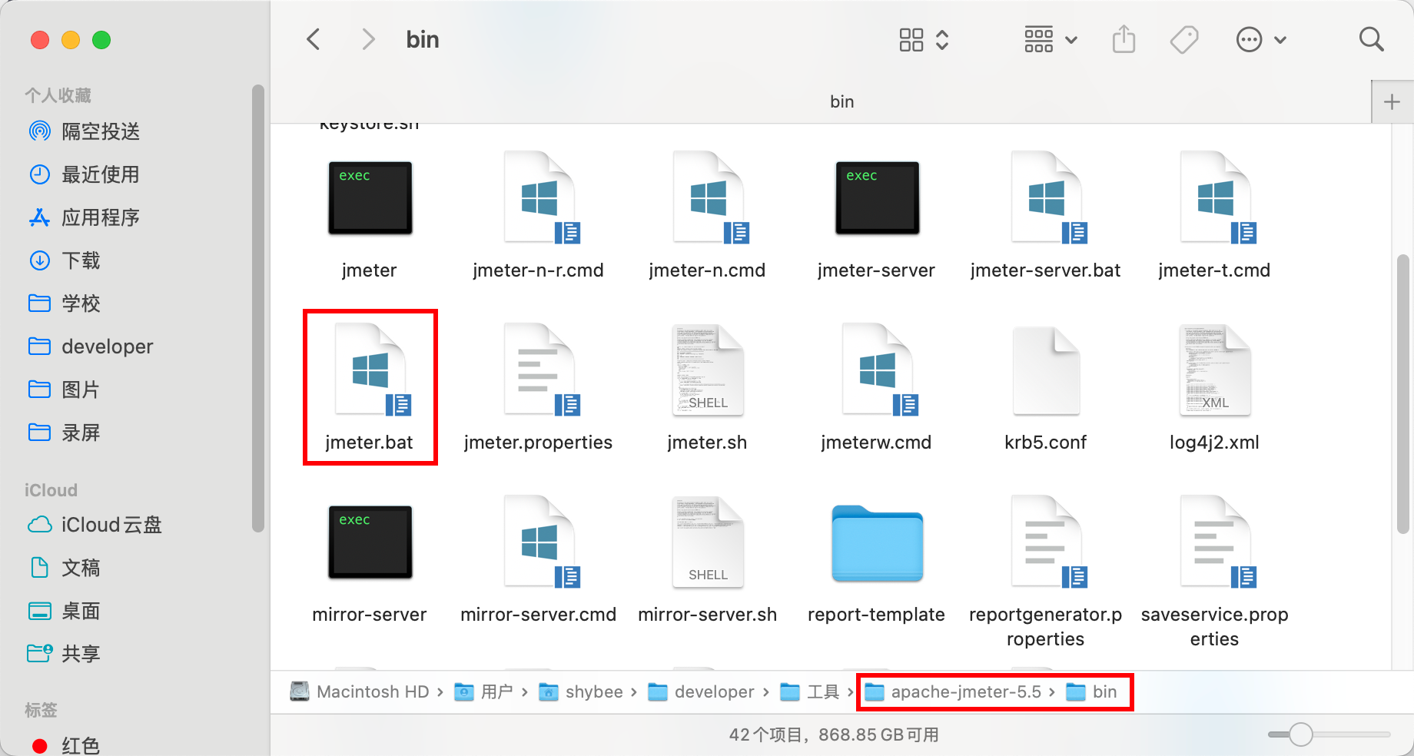Viewport: 1414px width, 756px height.
Task: Select the 红色 red tag in sidebar
Action: click(x=65, y=745)
